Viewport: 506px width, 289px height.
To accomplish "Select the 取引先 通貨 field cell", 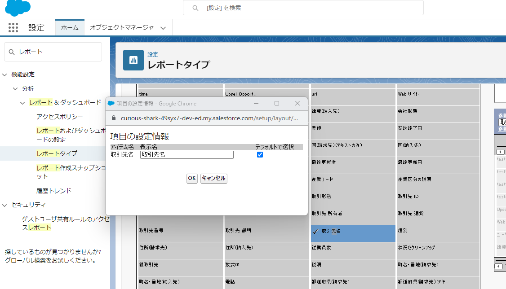I will point(438,216).
